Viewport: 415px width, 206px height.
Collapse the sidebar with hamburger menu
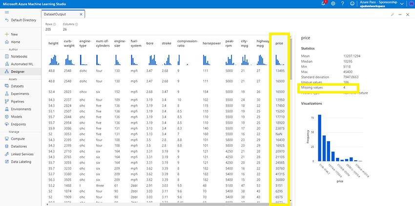click(6, 13)
